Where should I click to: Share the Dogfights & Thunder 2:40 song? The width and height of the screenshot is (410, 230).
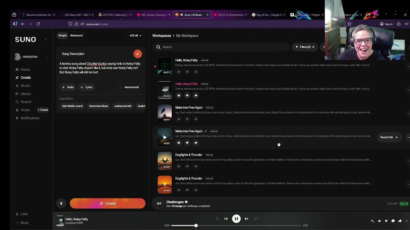click(x=196, y=190)
